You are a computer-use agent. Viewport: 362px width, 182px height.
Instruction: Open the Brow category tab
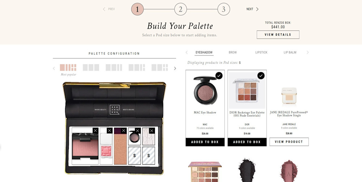(x=233, y=52)
